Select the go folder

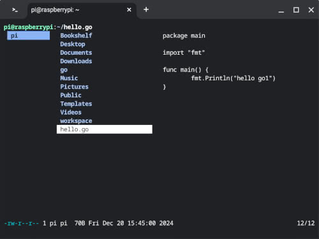pos(64,70)
